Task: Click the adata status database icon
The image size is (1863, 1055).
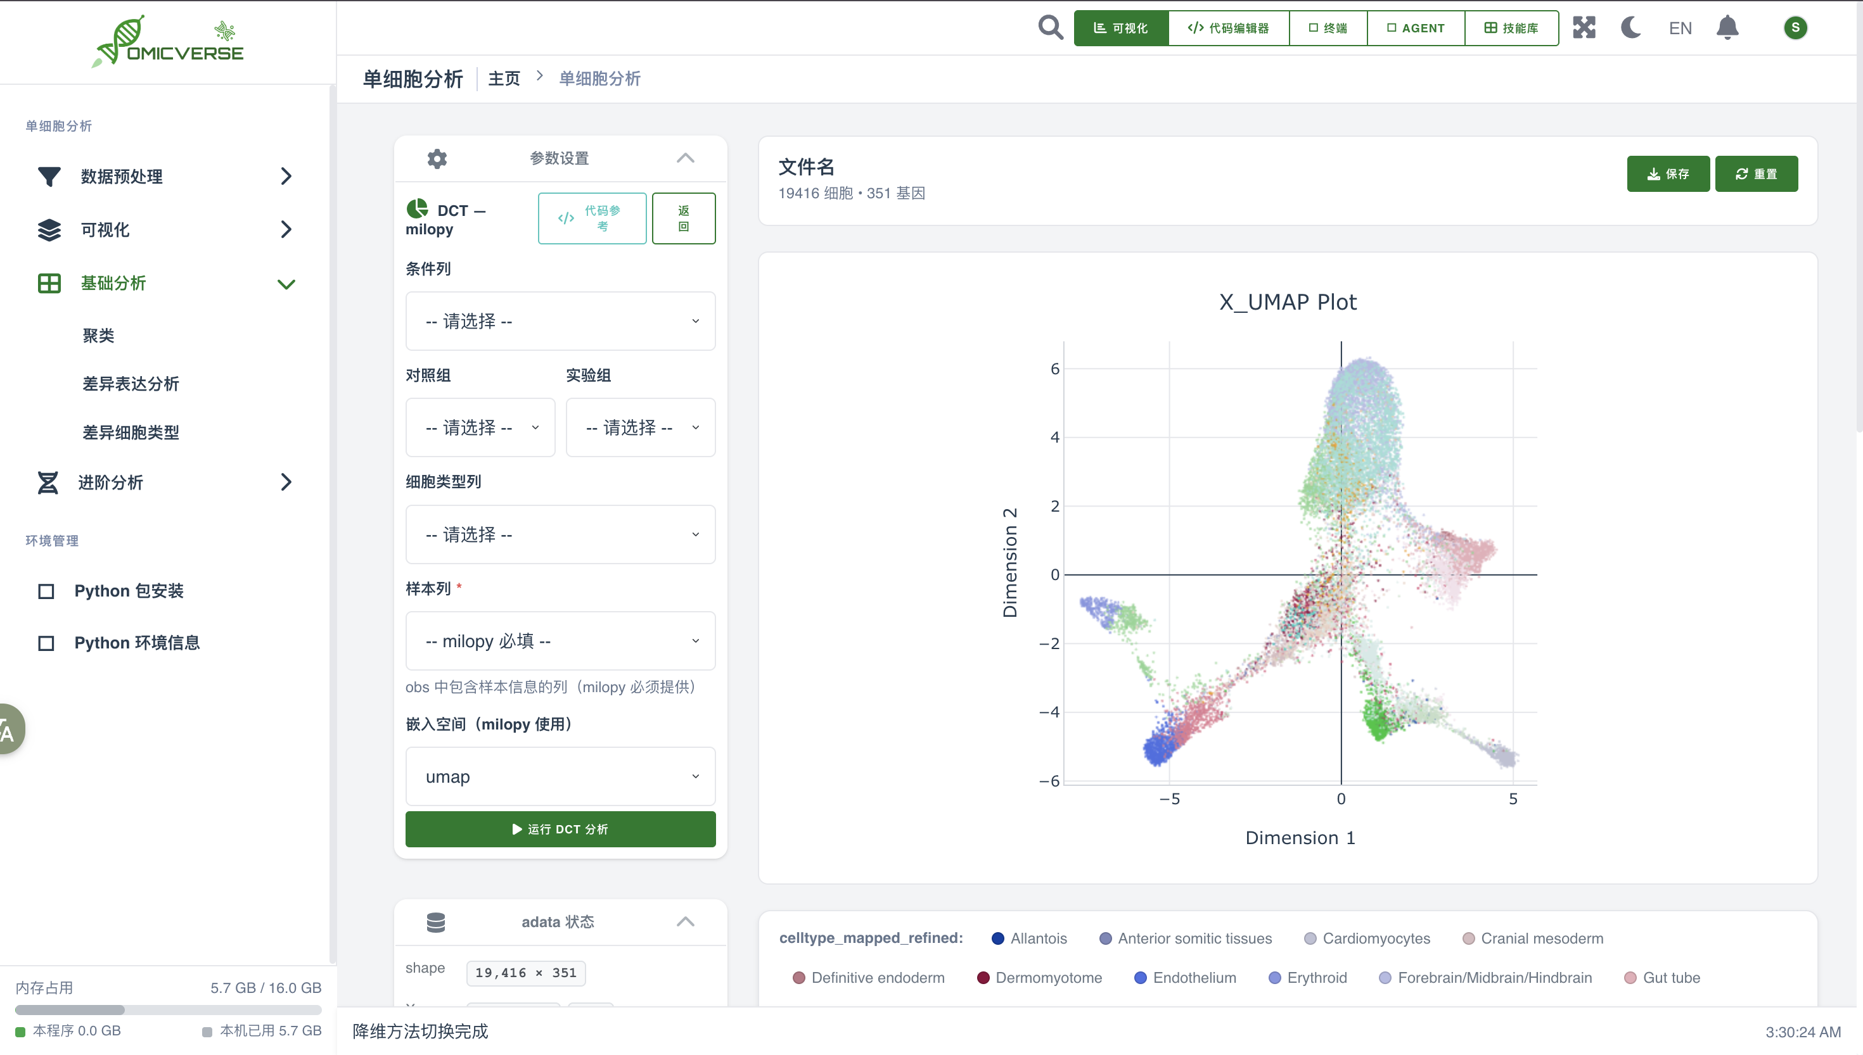Action: 436,921
